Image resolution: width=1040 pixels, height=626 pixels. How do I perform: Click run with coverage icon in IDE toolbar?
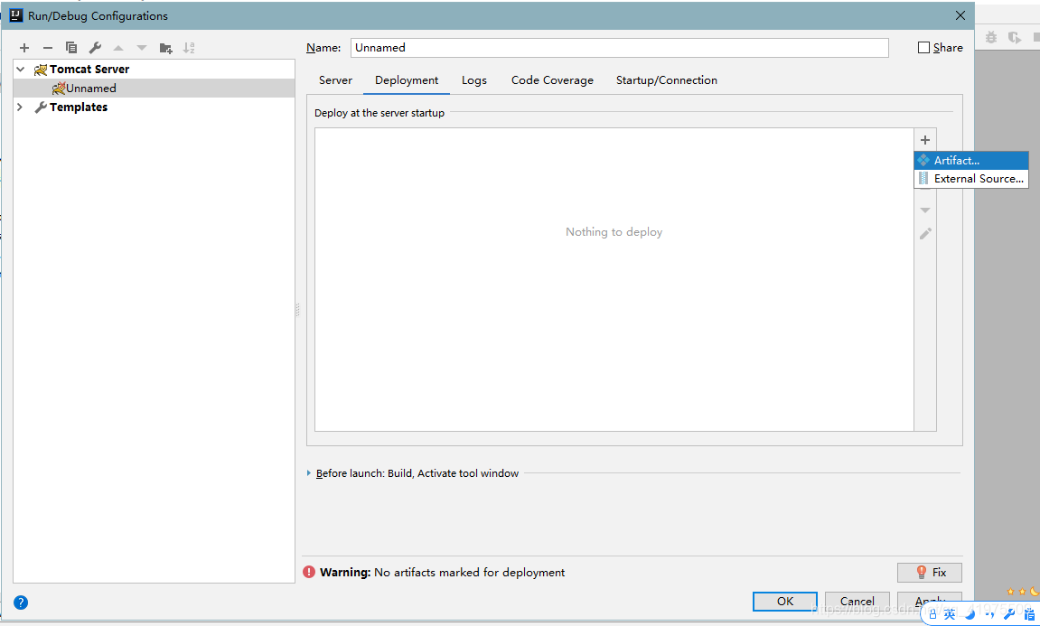[x=1014, y=38]
